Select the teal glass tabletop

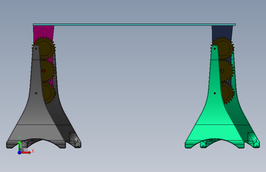134,25
